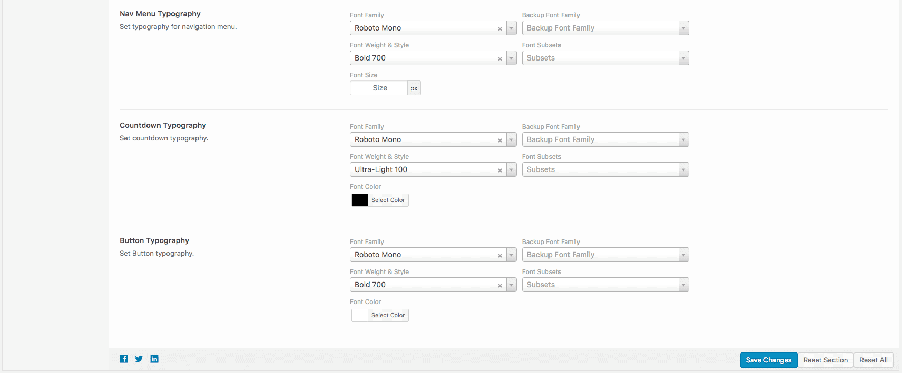The height and width of the screenshot is (373, 902).
Task: Open the Facebook social icon link
Action: click(x=123, y=359)
